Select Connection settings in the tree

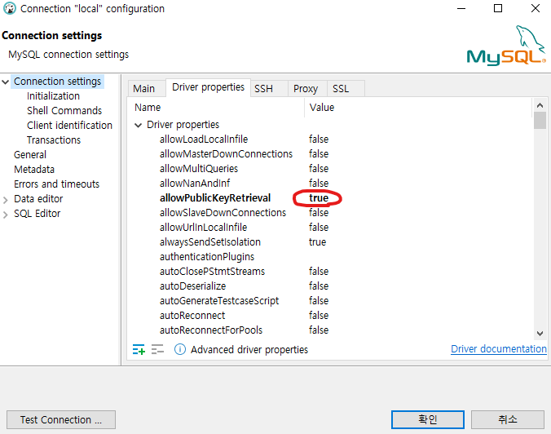click(57, 82)
